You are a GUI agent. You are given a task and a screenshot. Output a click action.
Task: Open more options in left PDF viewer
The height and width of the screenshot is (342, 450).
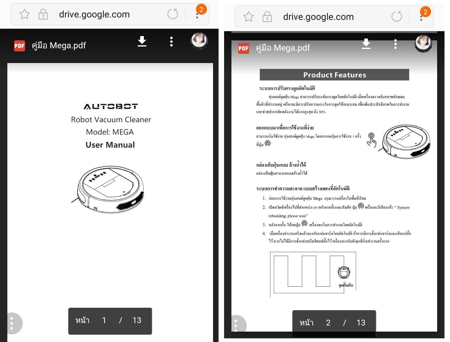click(x=171, y=42)
